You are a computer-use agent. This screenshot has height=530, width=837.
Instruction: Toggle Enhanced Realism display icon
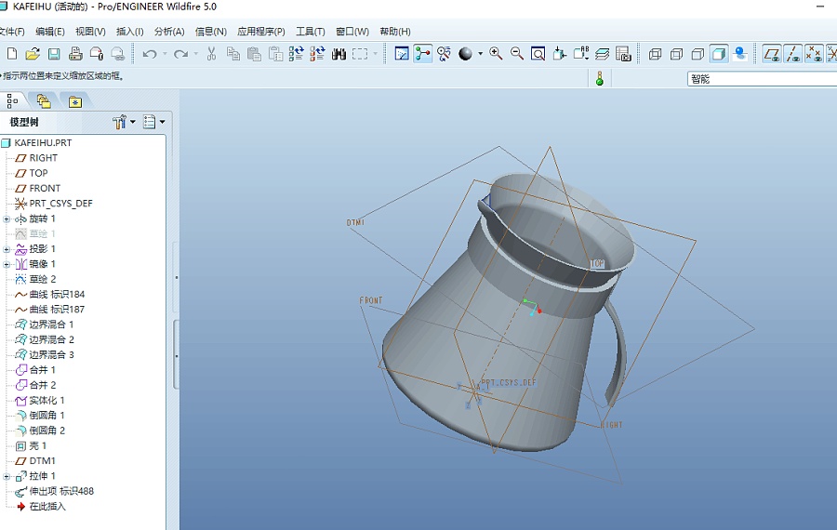click(x=740, y=54)
